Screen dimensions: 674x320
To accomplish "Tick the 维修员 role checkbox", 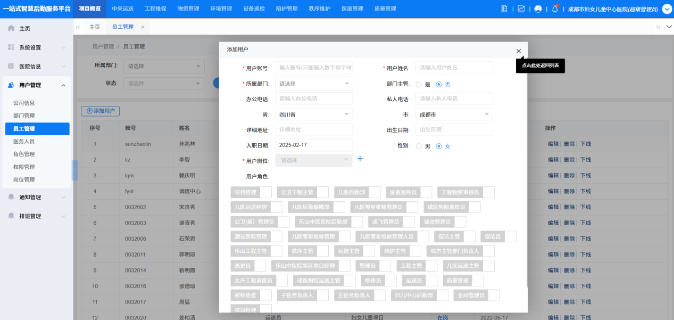I will [390, 281].
